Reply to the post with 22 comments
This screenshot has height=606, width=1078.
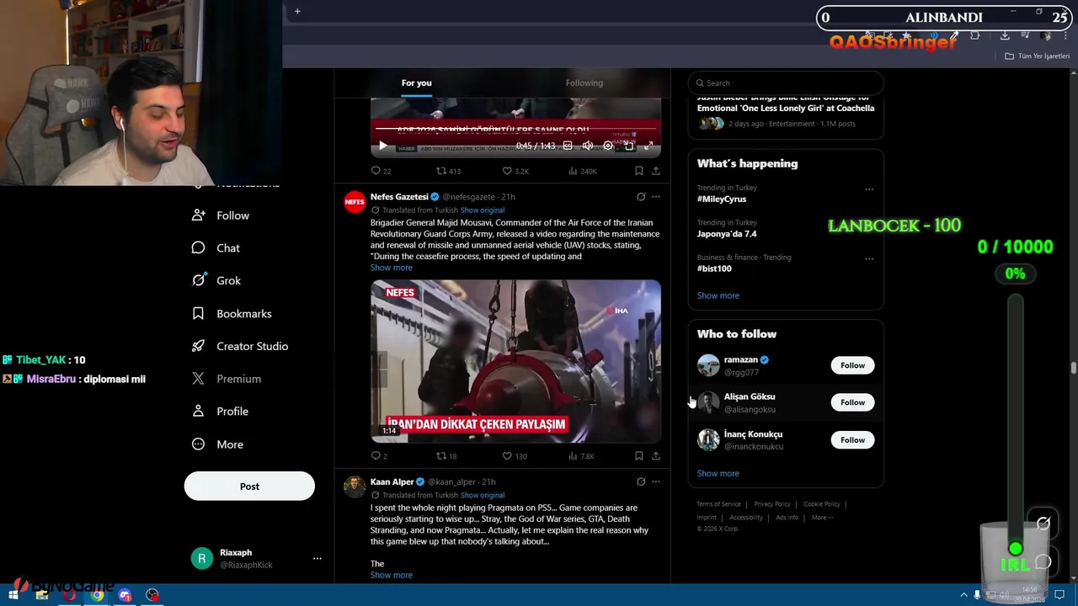381,171
